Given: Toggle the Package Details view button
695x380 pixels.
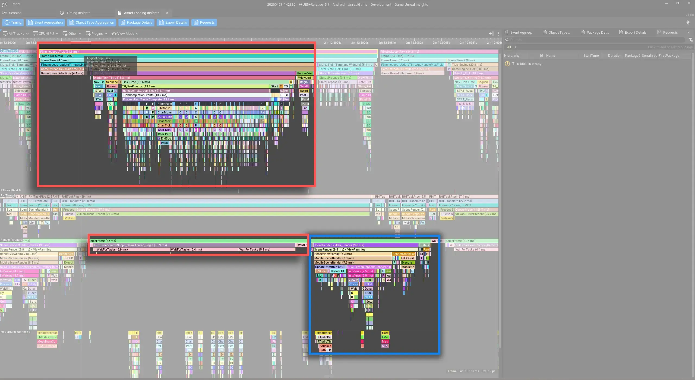Looking at the screenshot, I should click(136, 23).
